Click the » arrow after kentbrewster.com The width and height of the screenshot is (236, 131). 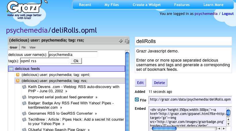(61, 108)
